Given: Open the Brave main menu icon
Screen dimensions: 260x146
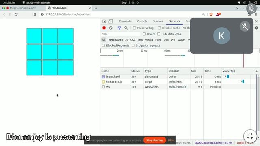Looking at the screenshot, I should click(256, 15).
